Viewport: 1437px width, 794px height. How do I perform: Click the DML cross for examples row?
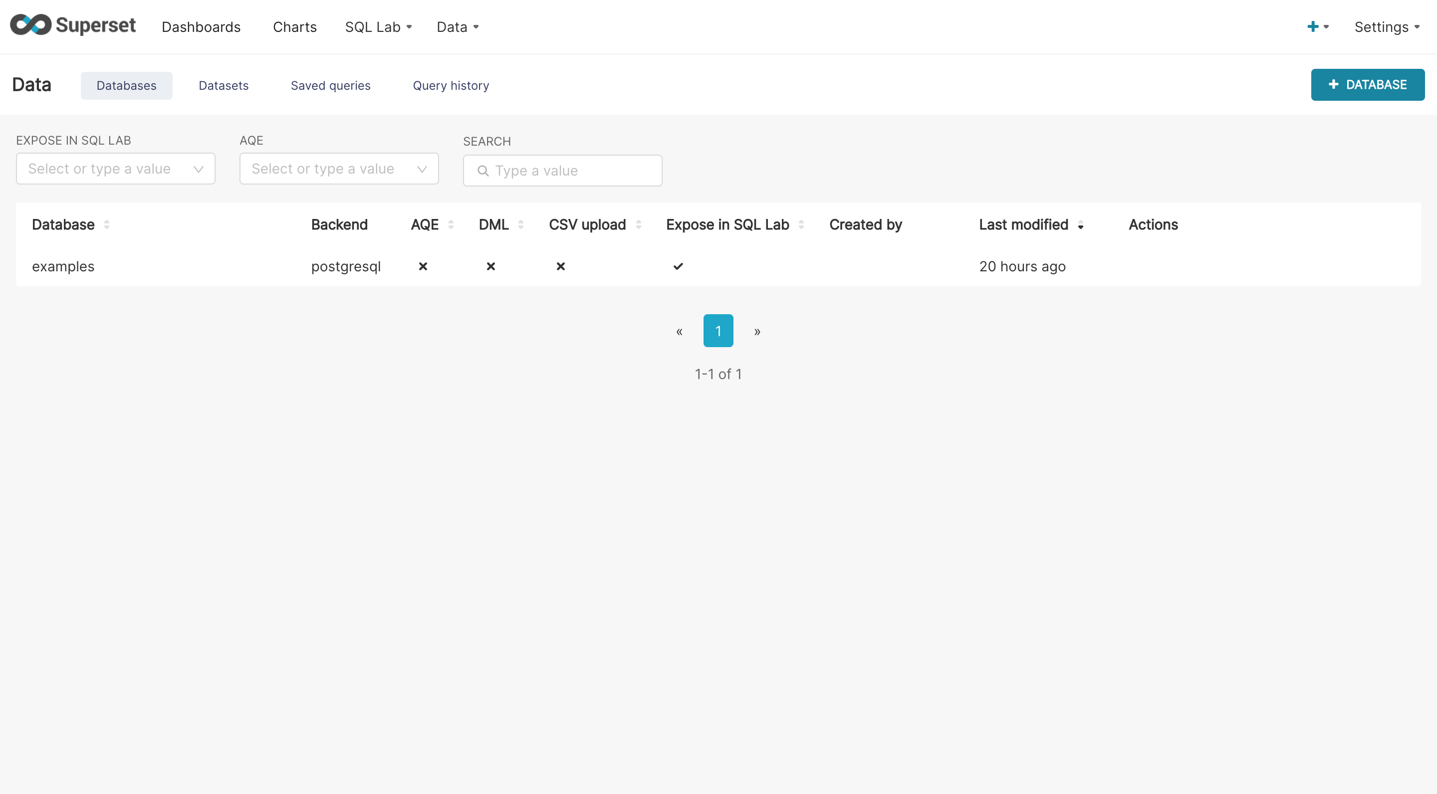click(491, 266)
